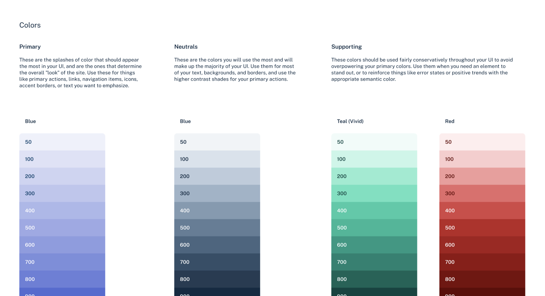
Task: Pick the Red 600 color swatch
Action: (482, 245)
